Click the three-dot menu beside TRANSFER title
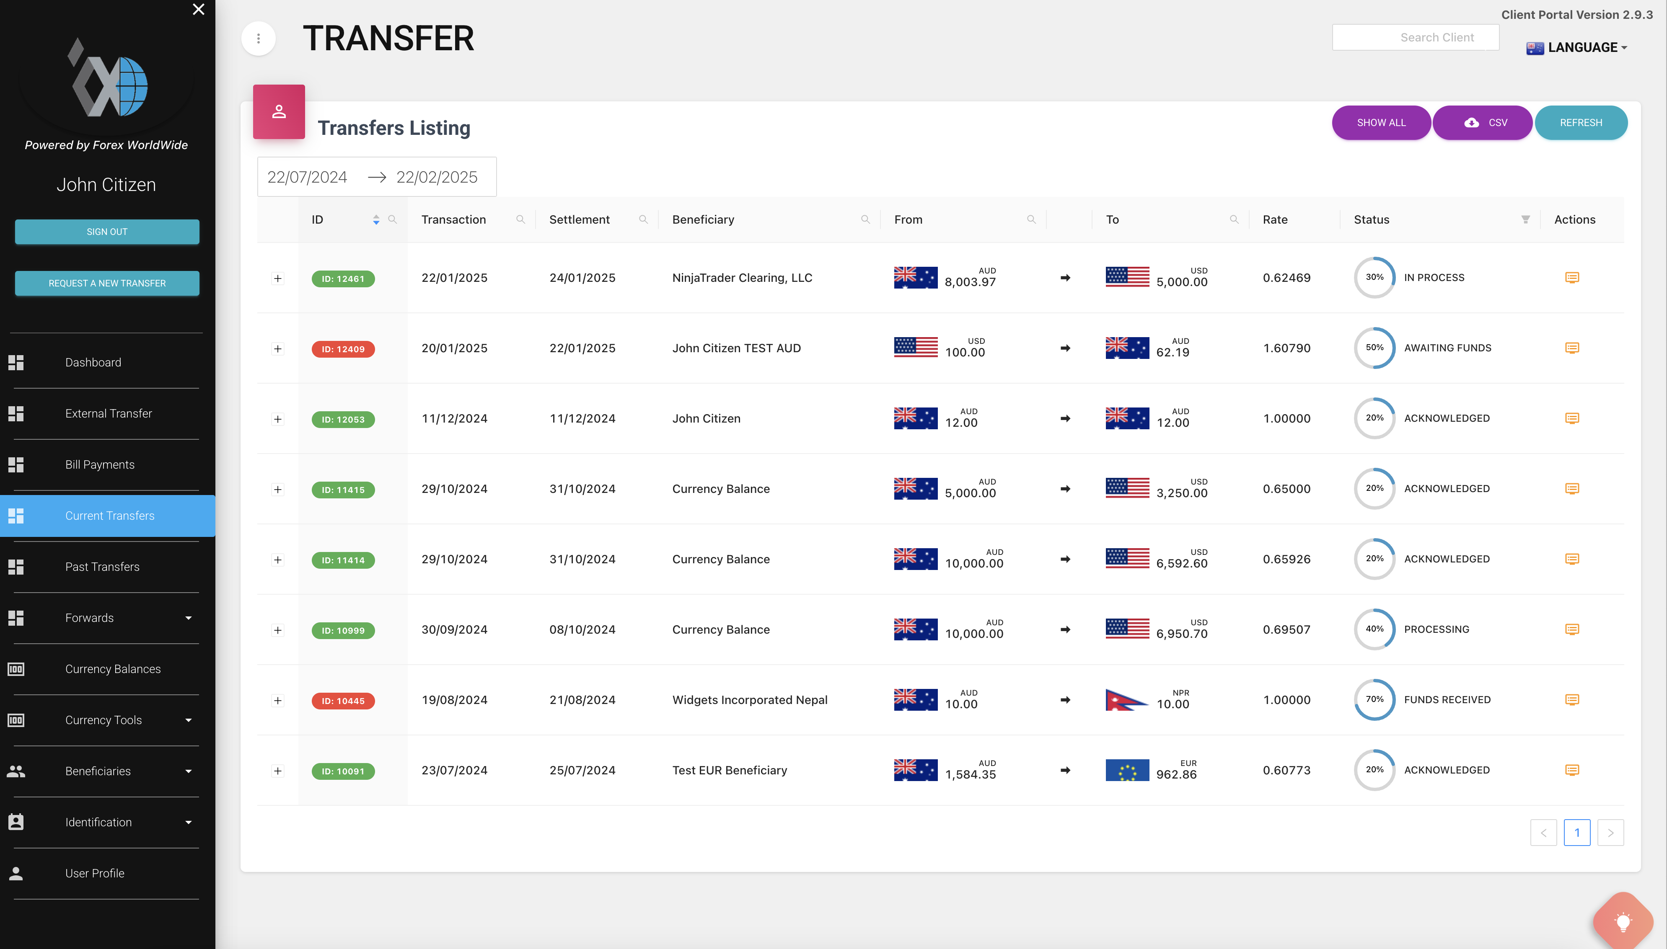Image resolution: width=1667 pixels, height=949 pixels. click(258, 39)
